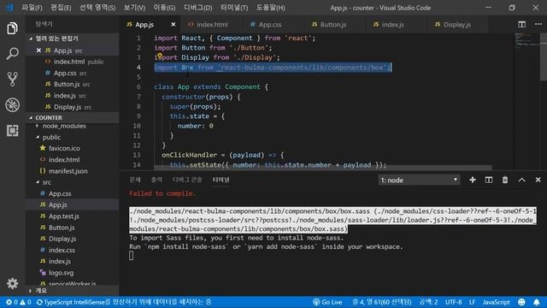Open the Source Control view
This screenshot has width=547, height=308.
click(12, 80)
